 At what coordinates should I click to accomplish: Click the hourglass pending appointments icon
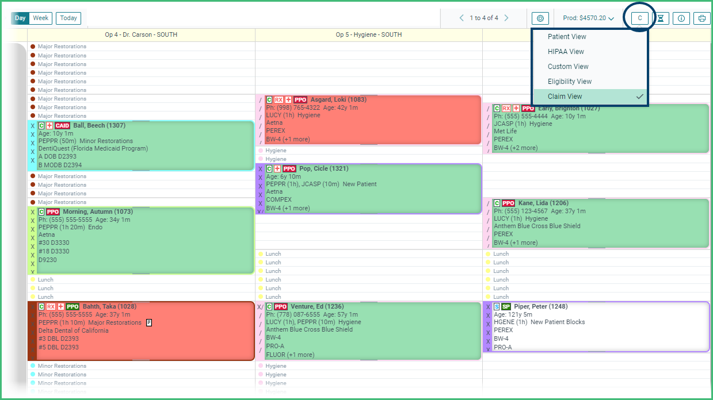pos(661,18)
